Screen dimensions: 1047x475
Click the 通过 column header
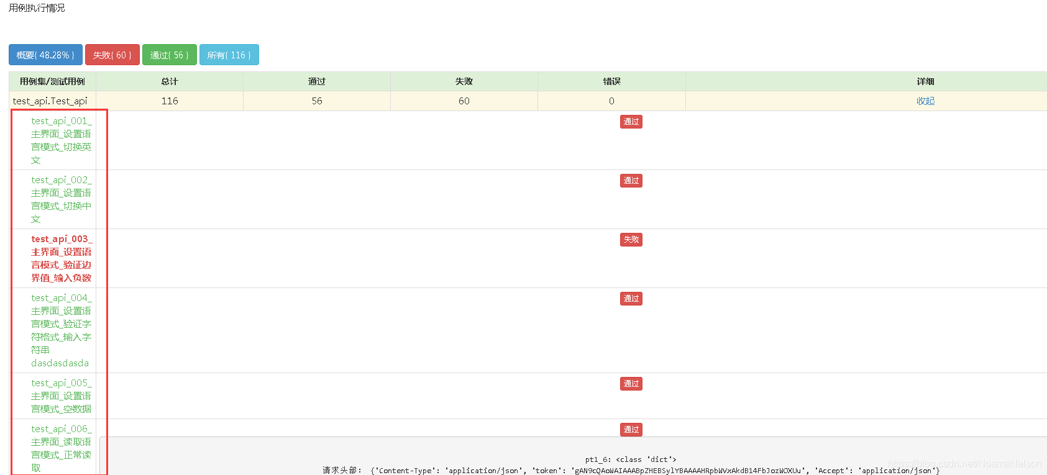tap(317, 81)
